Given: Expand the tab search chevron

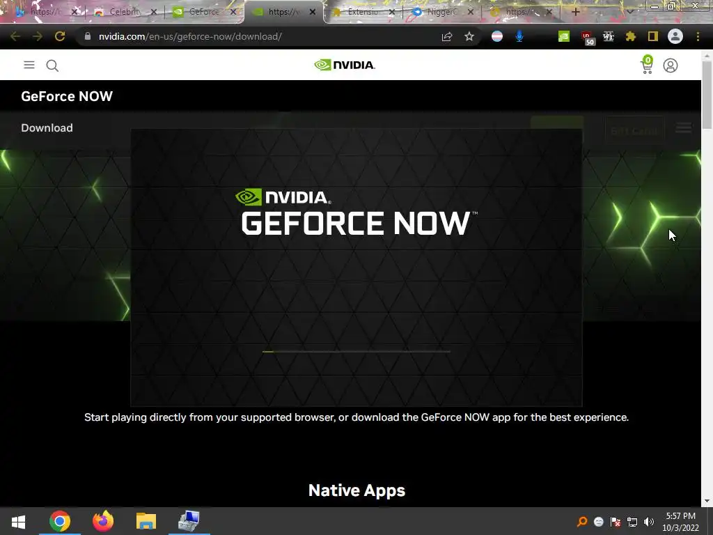Looking at the screenshot, I should point(629,12).
